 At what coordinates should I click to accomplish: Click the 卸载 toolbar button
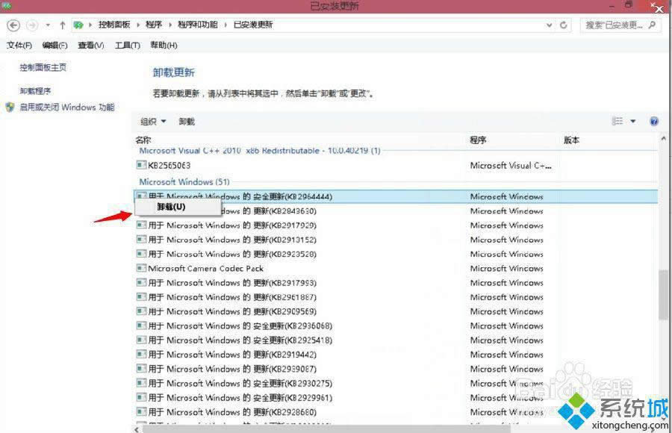point(187,121)
